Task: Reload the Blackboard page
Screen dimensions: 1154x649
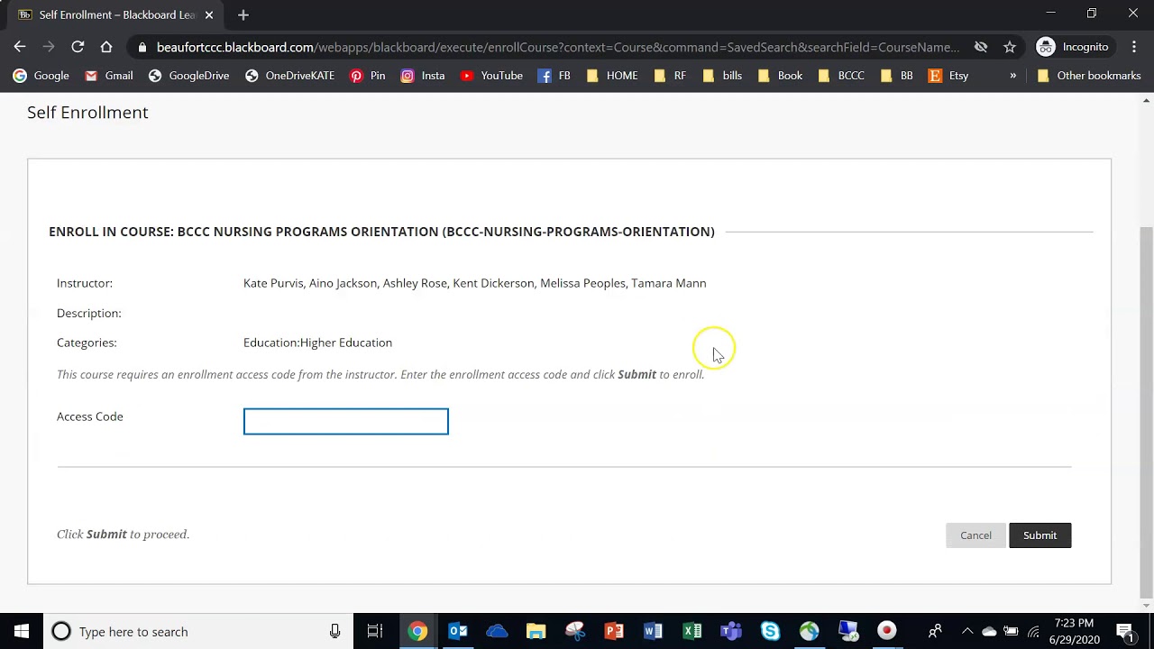Action: 78,47
